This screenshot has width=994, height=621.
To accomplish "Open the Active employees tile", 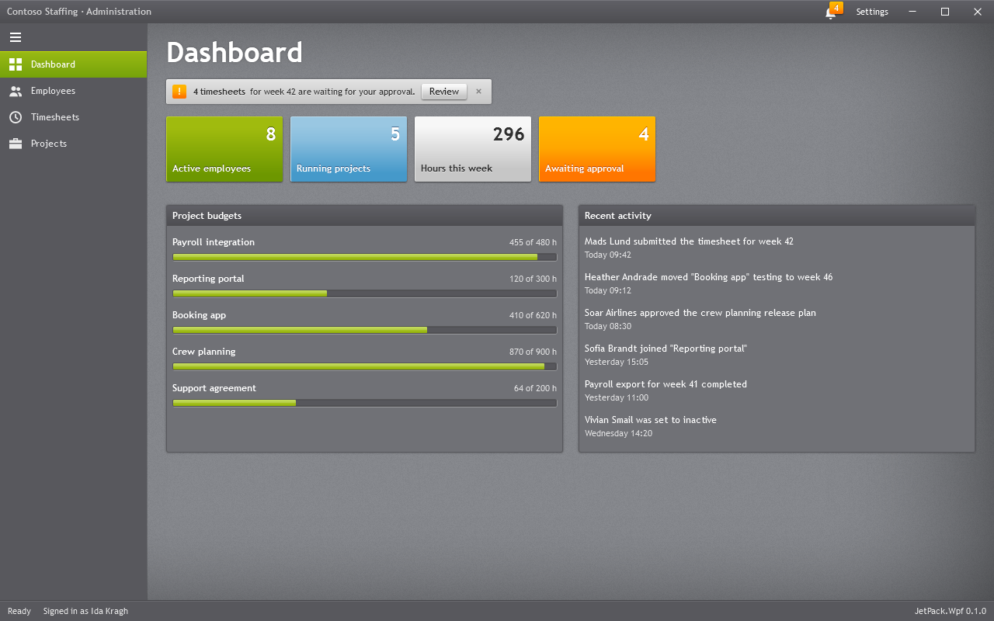I will pyautogui.click(x=224, y=149).
